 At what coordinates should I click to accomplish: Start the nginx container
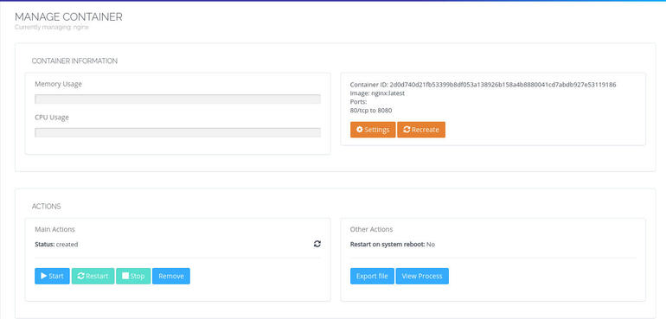click(x=52, y=276)
